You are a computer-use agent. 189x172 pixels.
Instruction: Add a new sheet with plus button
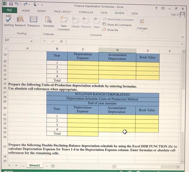point(53,166)
